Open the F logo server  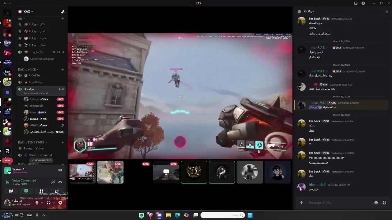[7, 53]
